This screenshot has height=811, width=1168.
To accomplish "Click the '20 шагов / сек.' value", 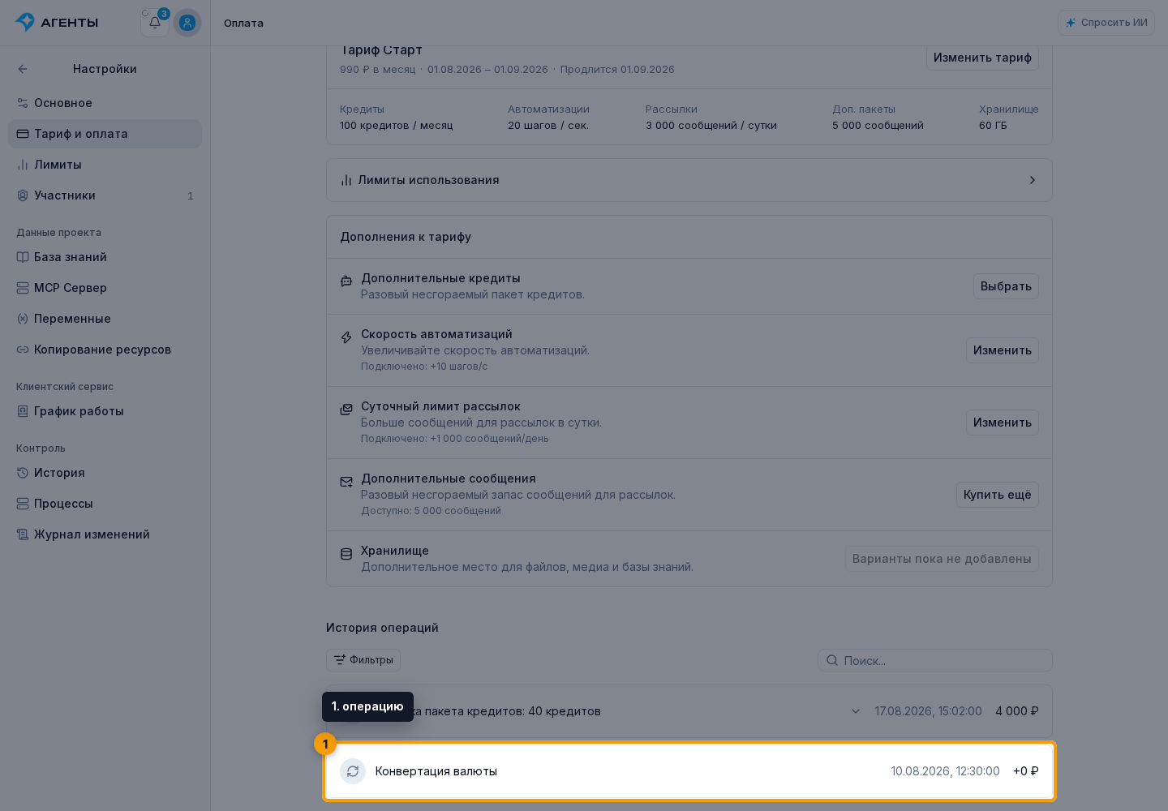I will [548, 126].
